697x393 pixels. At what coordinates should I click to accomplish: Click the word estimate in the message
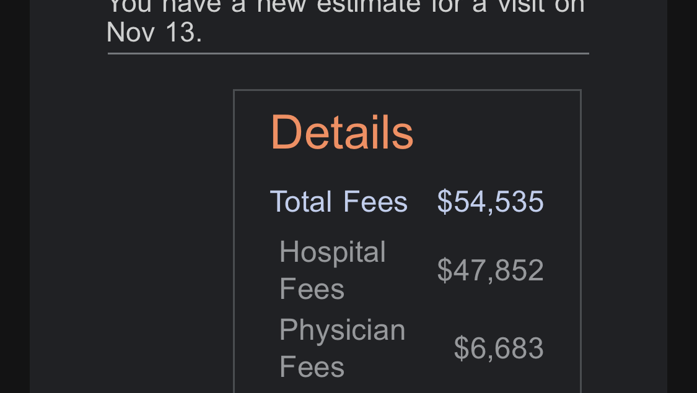coord(369,6)
